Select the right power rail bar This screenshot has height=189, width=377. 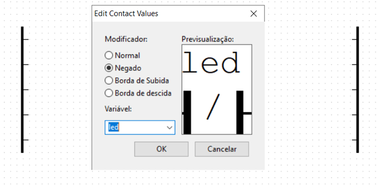pos(357,90)
